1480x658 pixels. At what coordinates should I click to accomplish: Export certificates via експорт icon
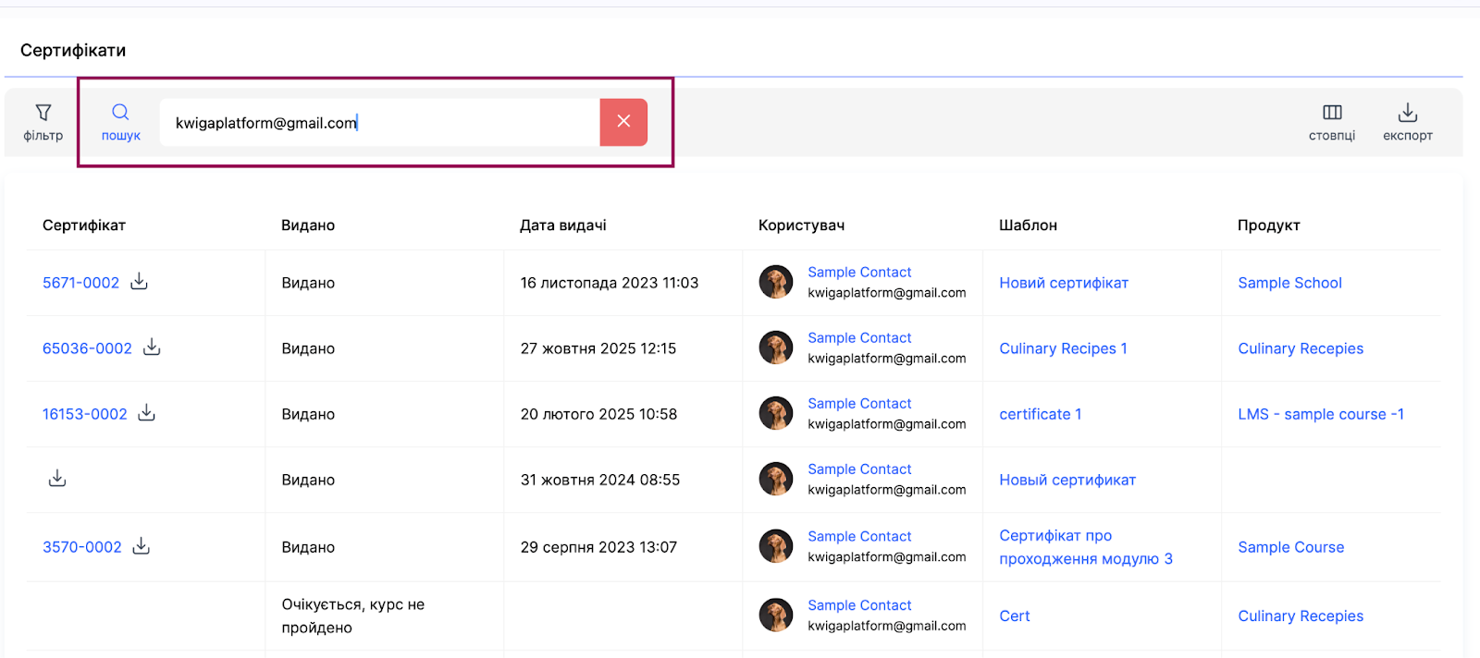[x=1407, y=122]
